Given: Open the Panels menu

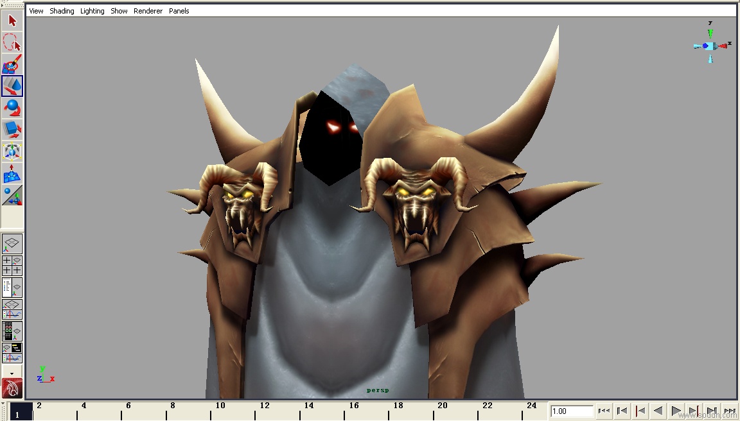Looking at the screenshot, I should pos(179,11).
